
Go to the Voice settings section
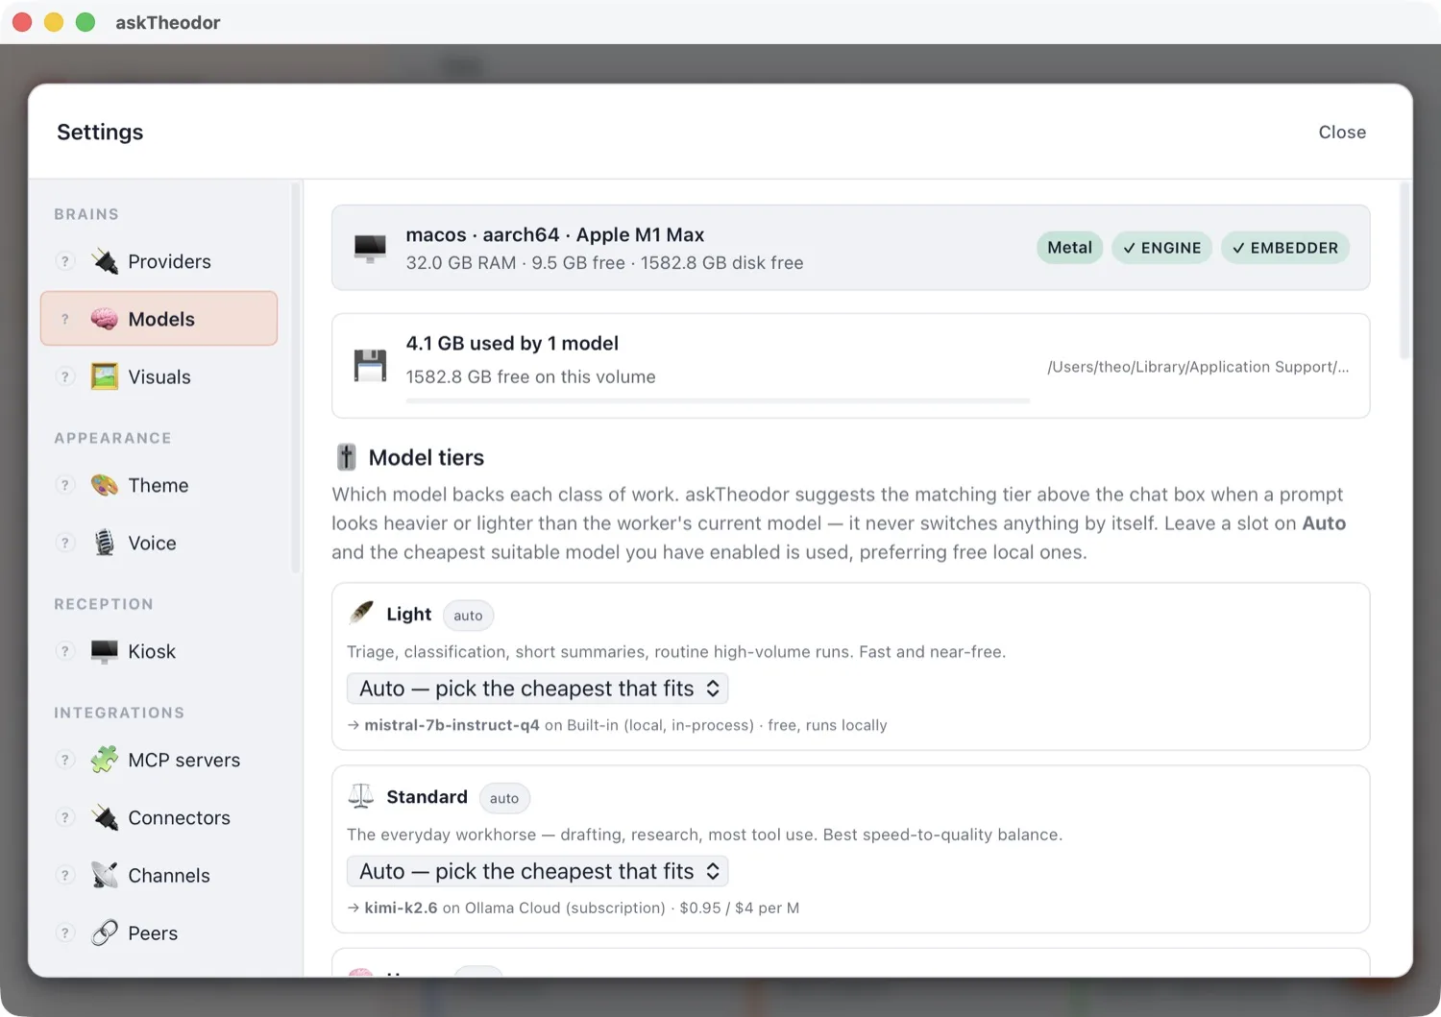point(159,543)
